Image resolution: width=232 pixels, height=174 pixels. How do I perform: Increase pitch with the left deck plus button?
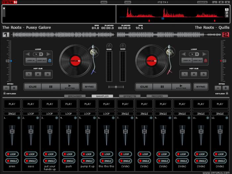tap(14, 88)
